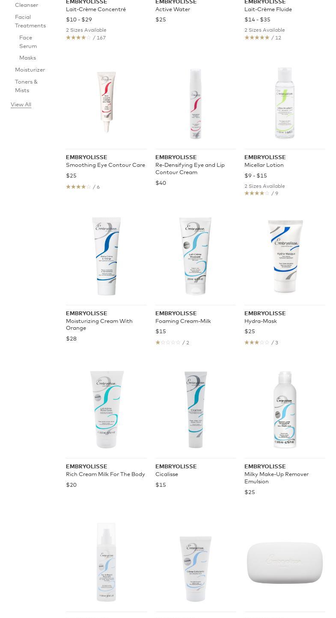336x618 pixels.
Task: Open the Moisturizer category
Action: [30, 70]
